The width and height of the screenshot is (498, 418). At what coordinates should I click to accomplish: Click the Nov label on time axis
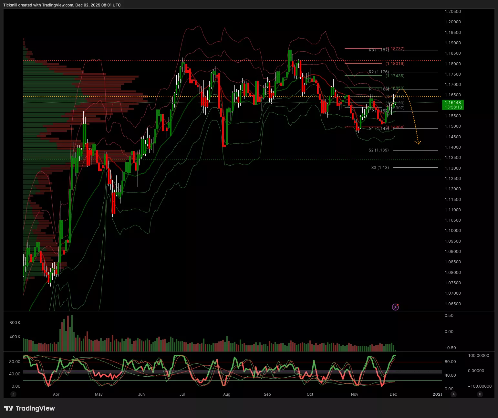click(355, 394)
